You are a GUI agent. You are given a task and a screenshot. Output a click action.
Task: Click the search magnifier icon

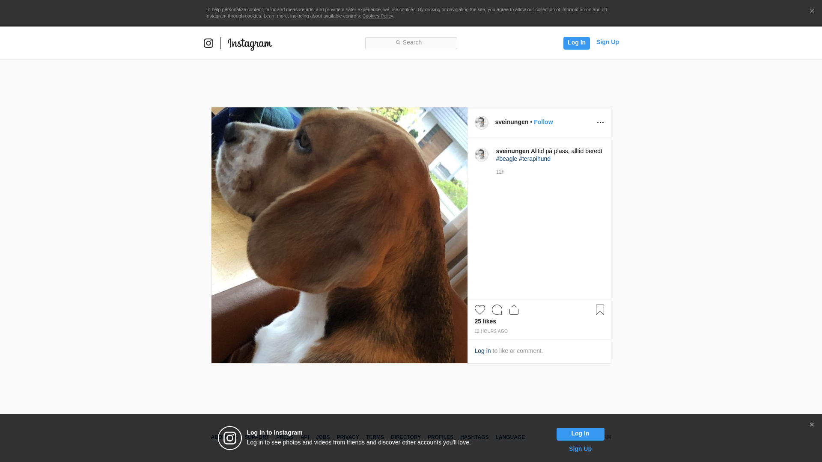tap(398, 42)
